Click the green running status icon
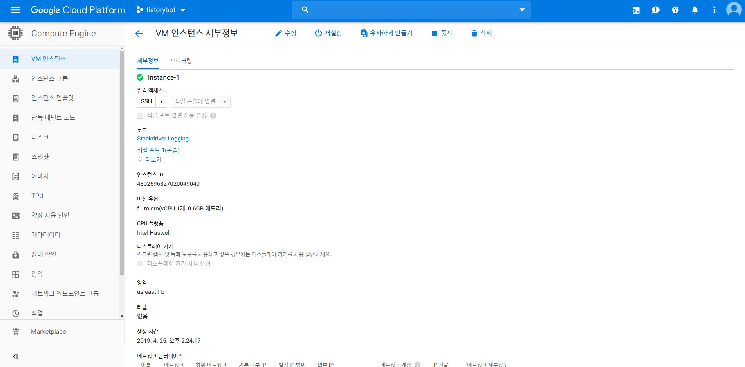The height and width of the screenshot is (367, 745). (140, 77)
